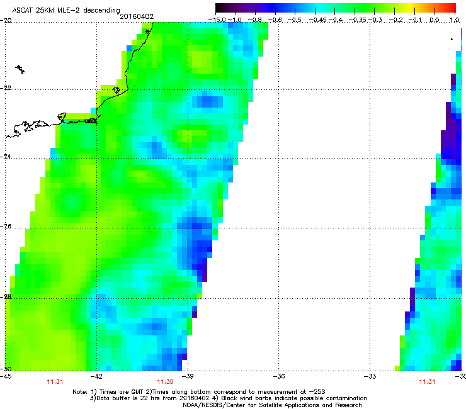Click the note "Black wind barbs indicate possible contamination"
Image resolution: width=466 pixels, height=409 pixels.
[294, 398]
